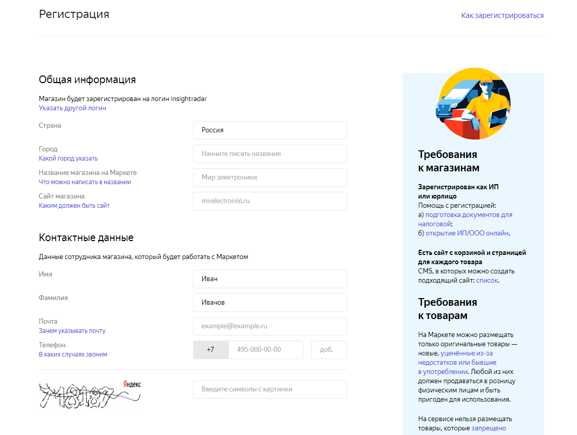Select the Фамилия field containing Иванов
Image resolution: width=577 pixels, height=435 pixels.
pos(270,303)
